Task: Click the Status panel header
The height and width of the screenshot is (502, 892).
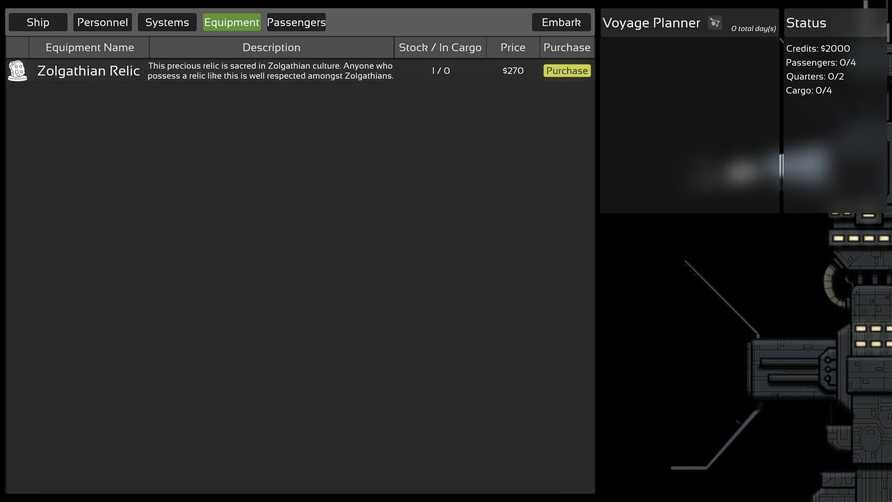Action: (x=806, y=22)
